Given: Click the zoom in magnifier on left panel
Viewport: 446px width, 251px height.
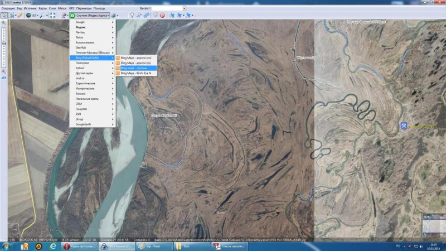Looking at the screenshot, I should click(4, 23).
